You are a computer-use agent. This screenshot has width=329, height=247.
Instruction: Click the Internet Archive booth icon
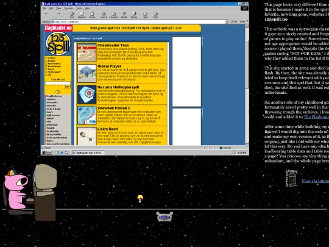291,178
